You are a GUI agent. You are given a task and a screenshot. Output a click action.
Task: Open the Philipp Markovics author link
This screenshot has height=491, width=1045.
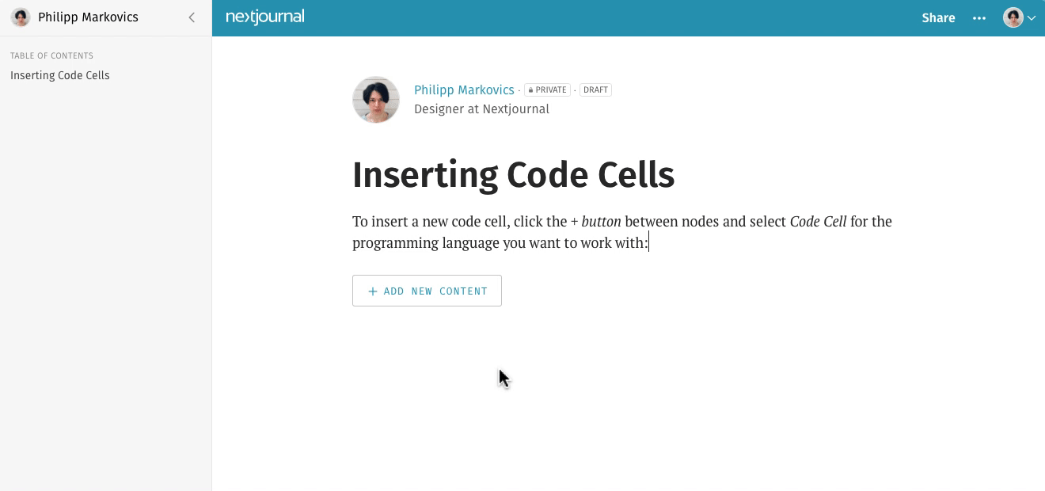(x=464, y=89)
